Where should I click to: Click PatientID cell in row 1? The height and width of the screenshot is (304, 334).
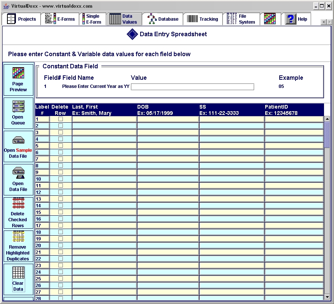294,119
